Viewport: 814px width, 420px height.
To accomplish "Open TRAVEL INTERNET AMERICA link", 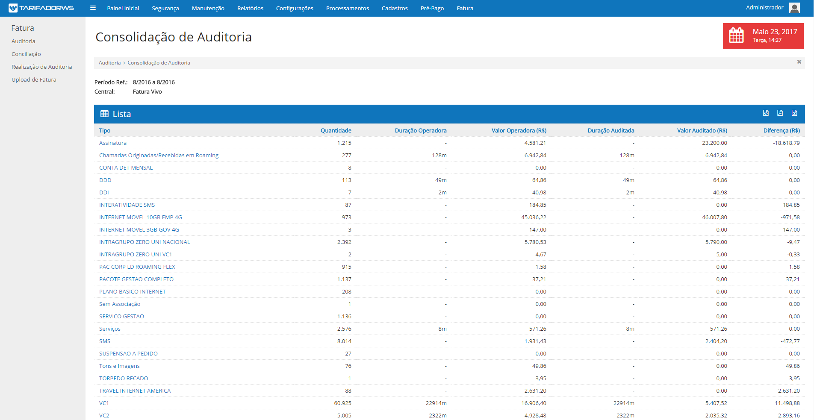I will (135, 391).
